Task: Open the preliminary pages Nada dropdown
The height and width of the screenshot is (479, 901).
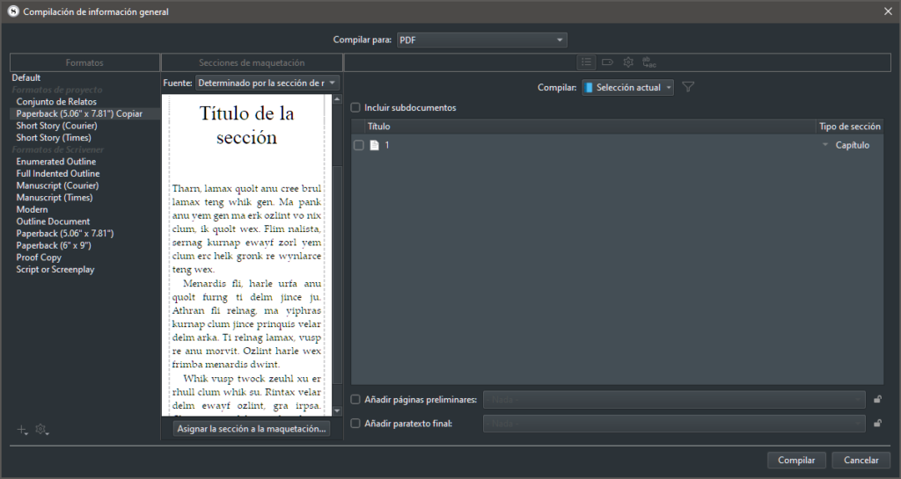Action: tap(674, 399)
